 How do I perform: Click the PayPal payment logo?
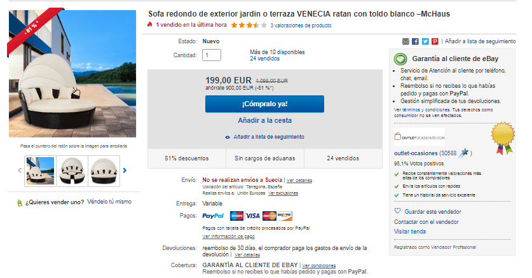click(x=213, y=216)
